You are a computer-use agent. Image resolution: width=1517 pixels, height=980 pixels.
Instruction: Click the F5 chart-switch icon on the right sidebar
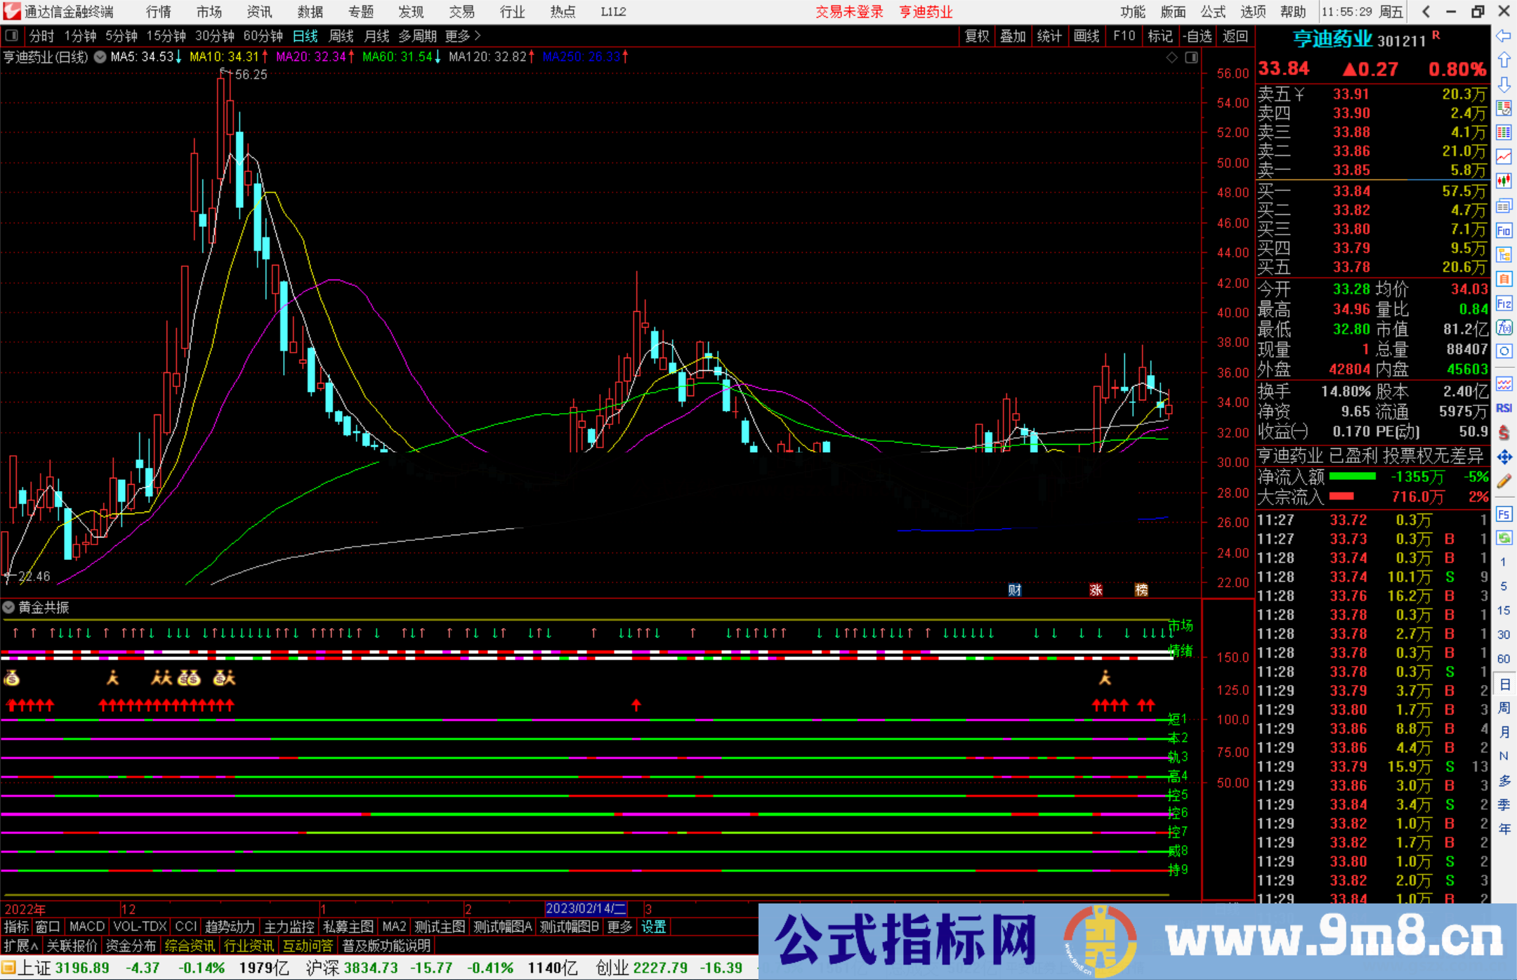click(x=1504, y=514)
